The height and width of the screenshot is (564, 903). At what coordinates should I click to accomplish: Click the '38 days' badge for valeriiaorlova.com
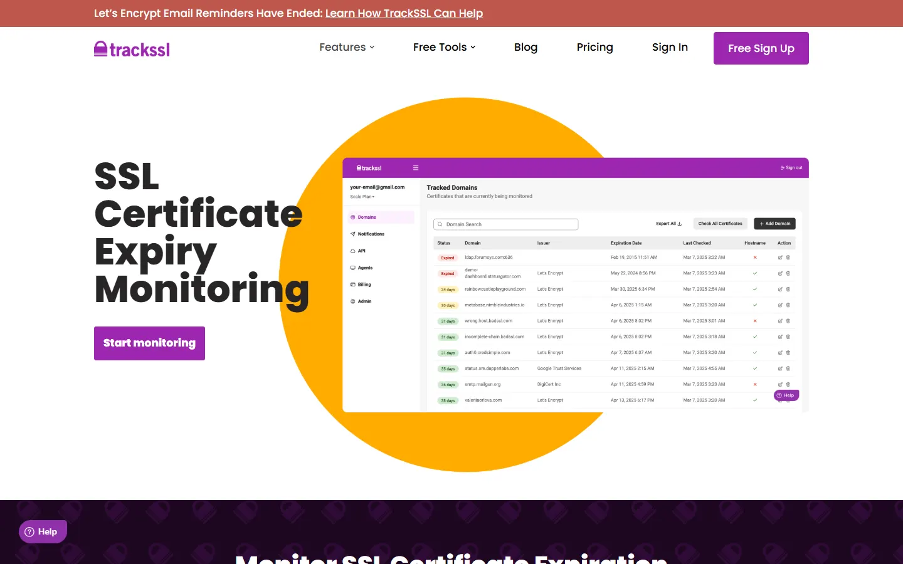pyautogui.click(x=448, y=400)
